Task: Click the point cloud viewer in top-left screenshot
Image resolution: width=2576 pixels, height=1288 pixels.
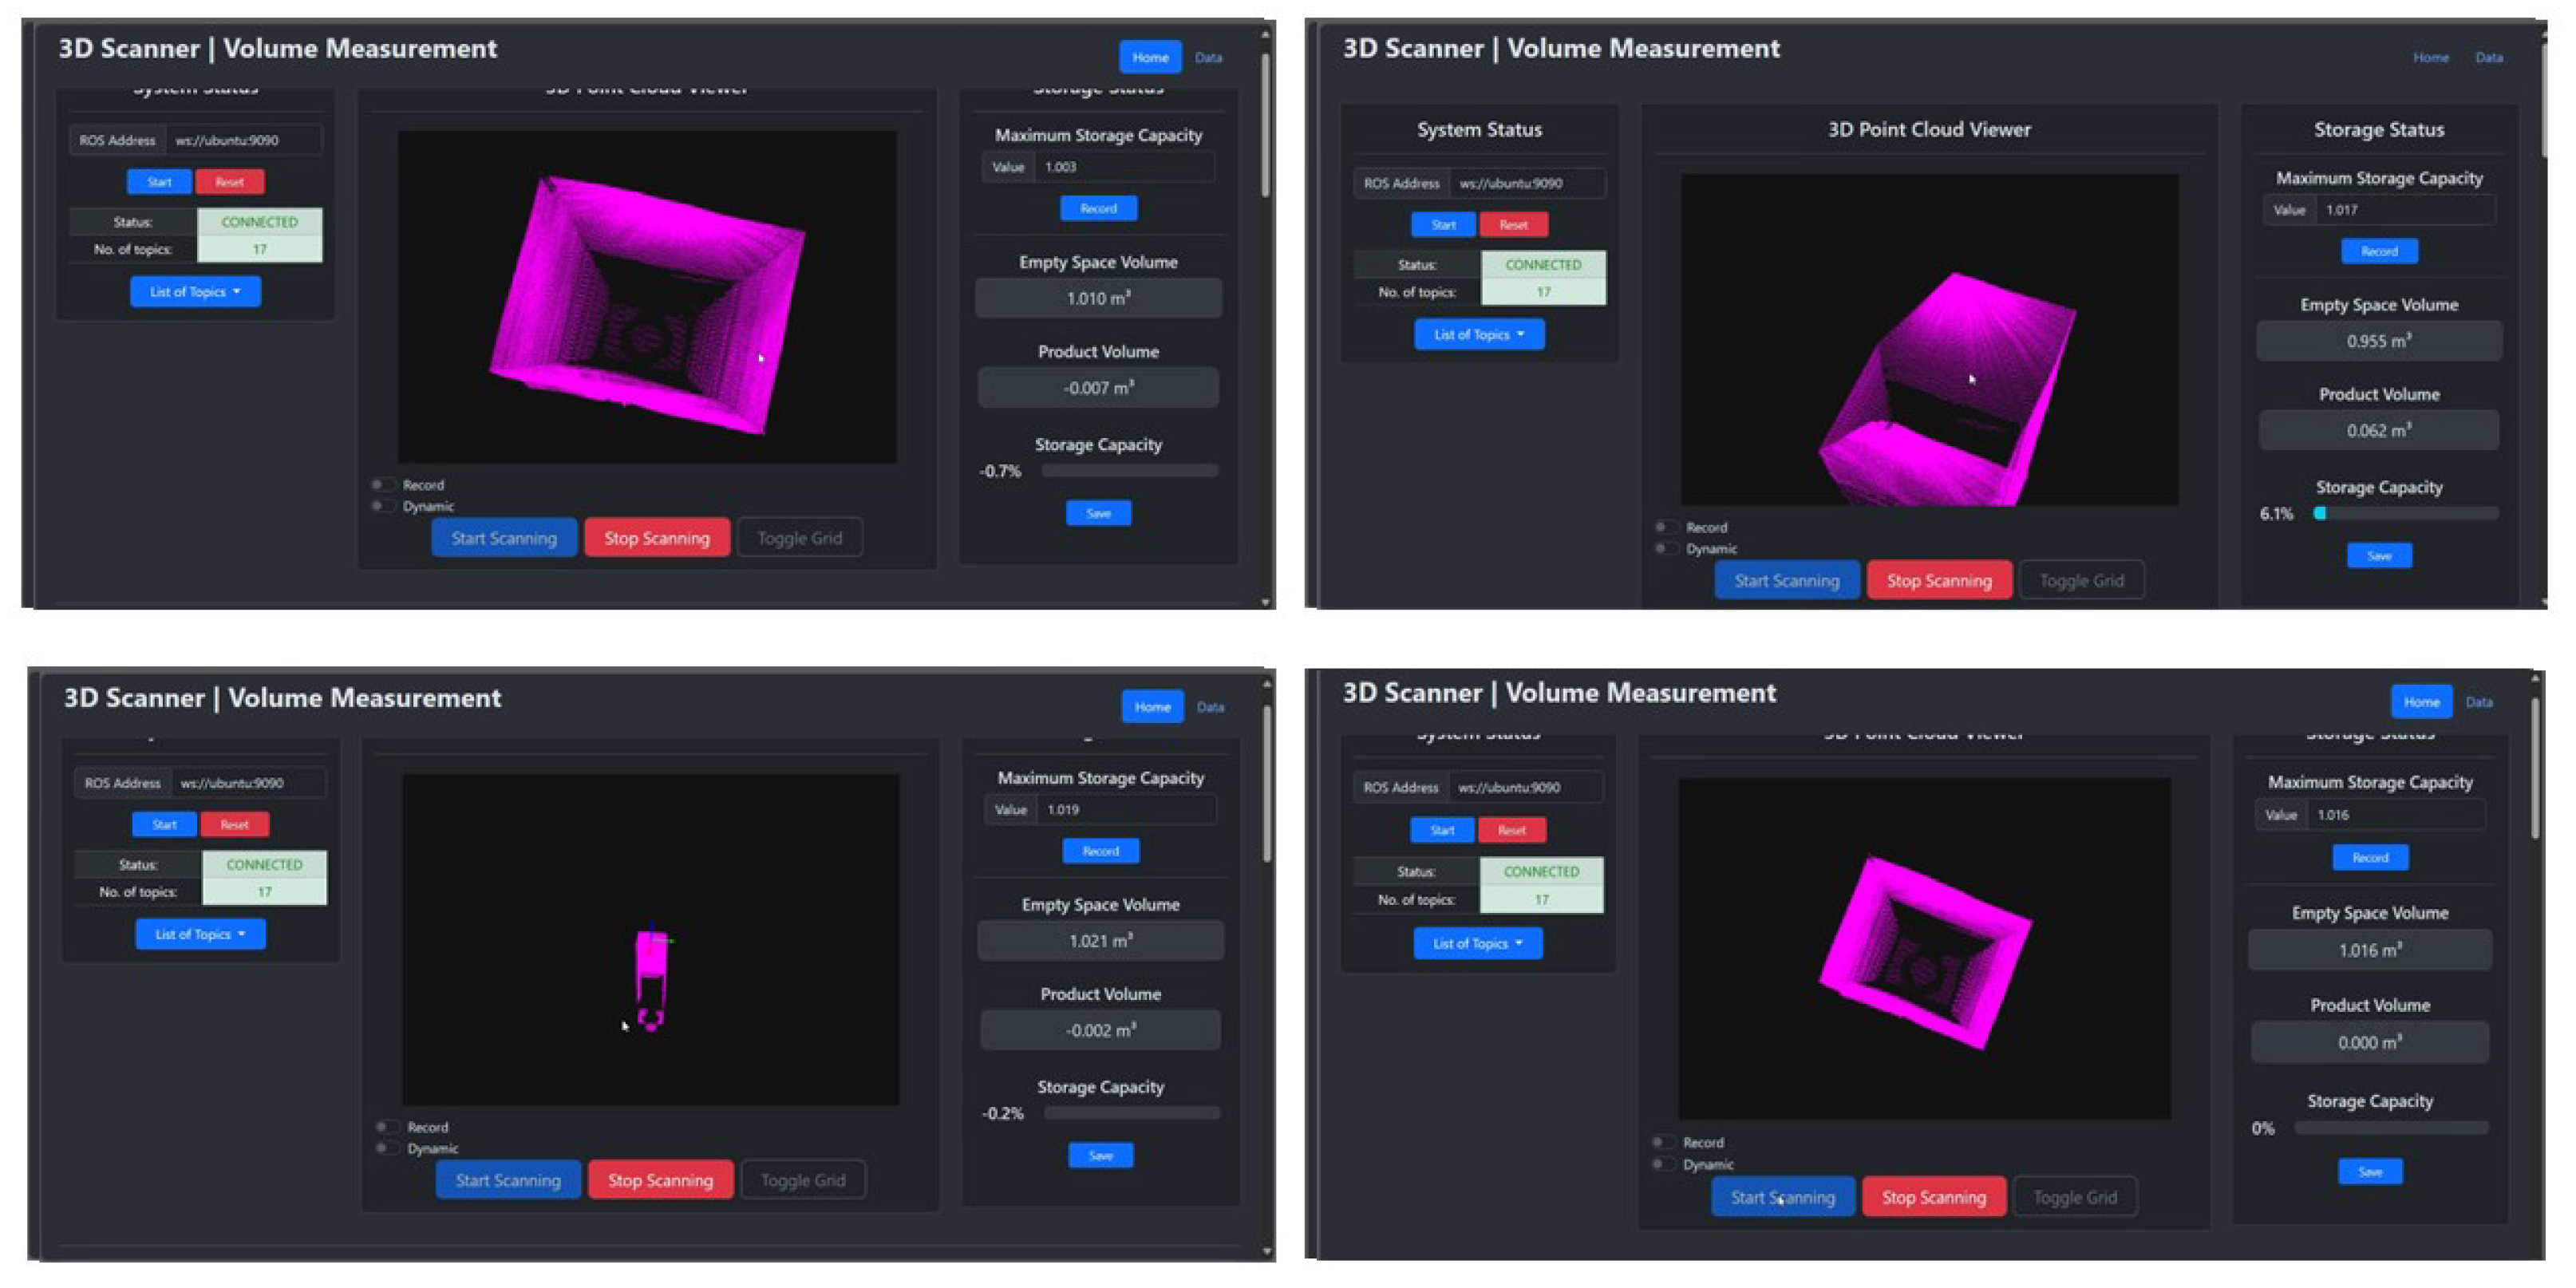Action: [647, 296]
